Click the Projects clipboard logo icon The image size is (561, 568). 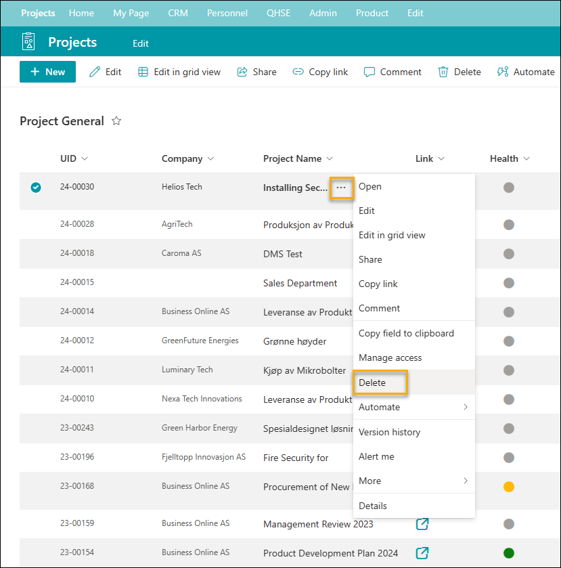tap(28, 41)
